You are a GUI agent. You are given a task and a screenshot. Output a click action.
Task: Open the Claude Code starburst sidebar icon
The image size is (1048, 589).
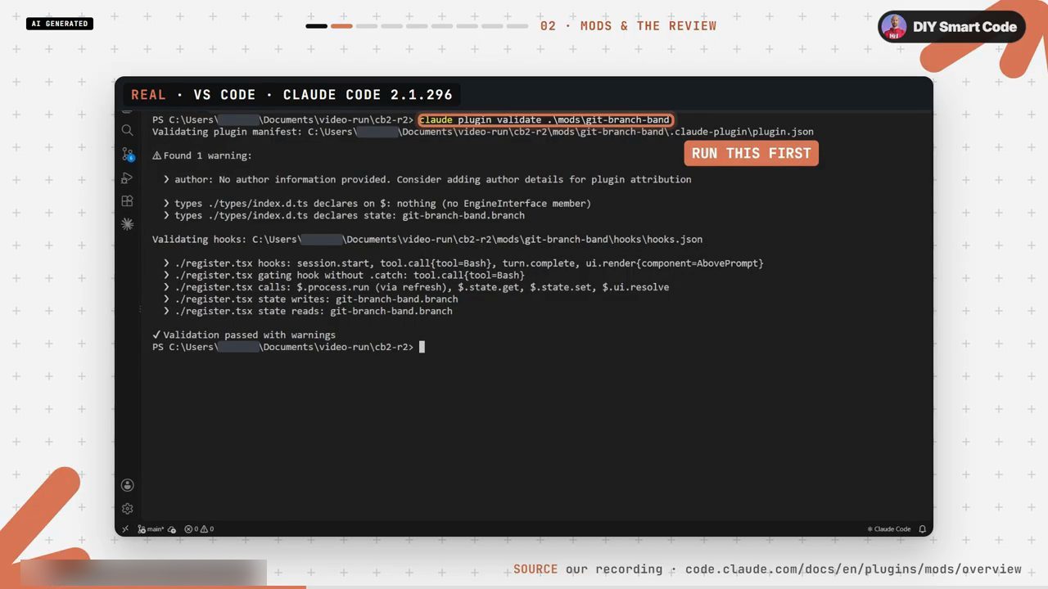click(x=127, y=223)
